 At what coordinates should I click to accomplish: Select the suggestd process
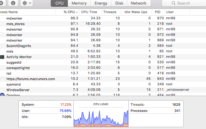pos(103,62)
